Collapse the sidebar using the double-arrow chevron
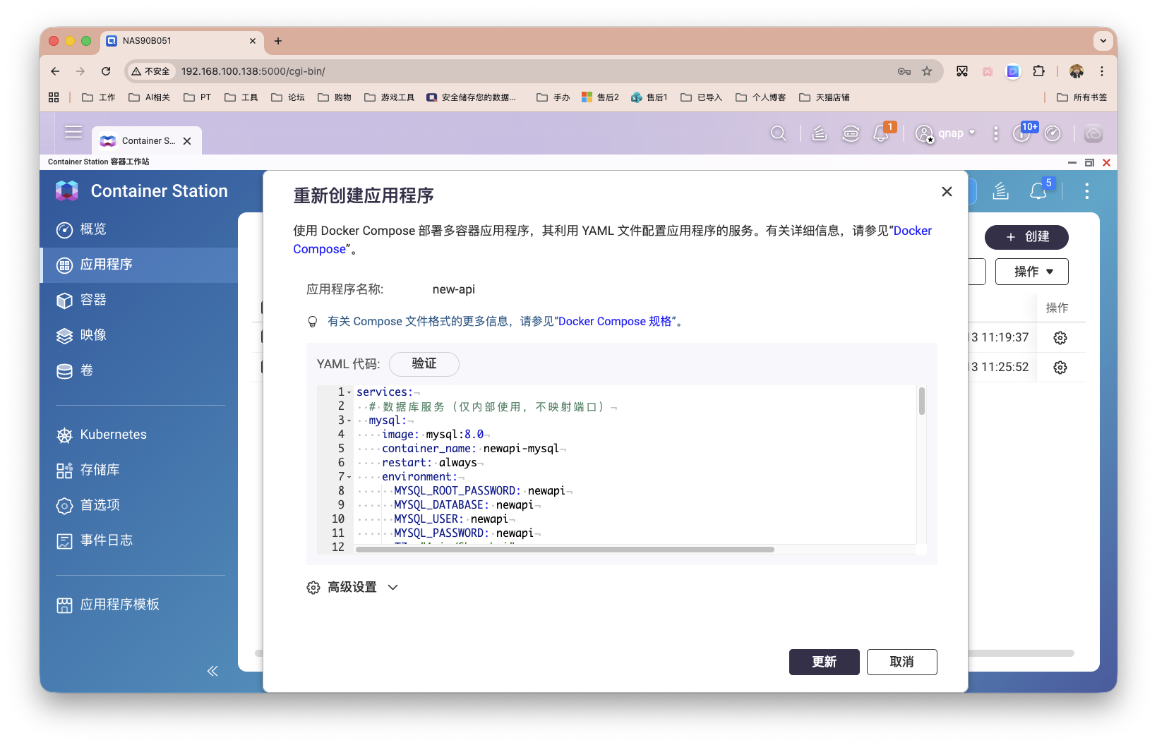The width and height of the screenshot is (1157, 745). [x=212, y=671]
